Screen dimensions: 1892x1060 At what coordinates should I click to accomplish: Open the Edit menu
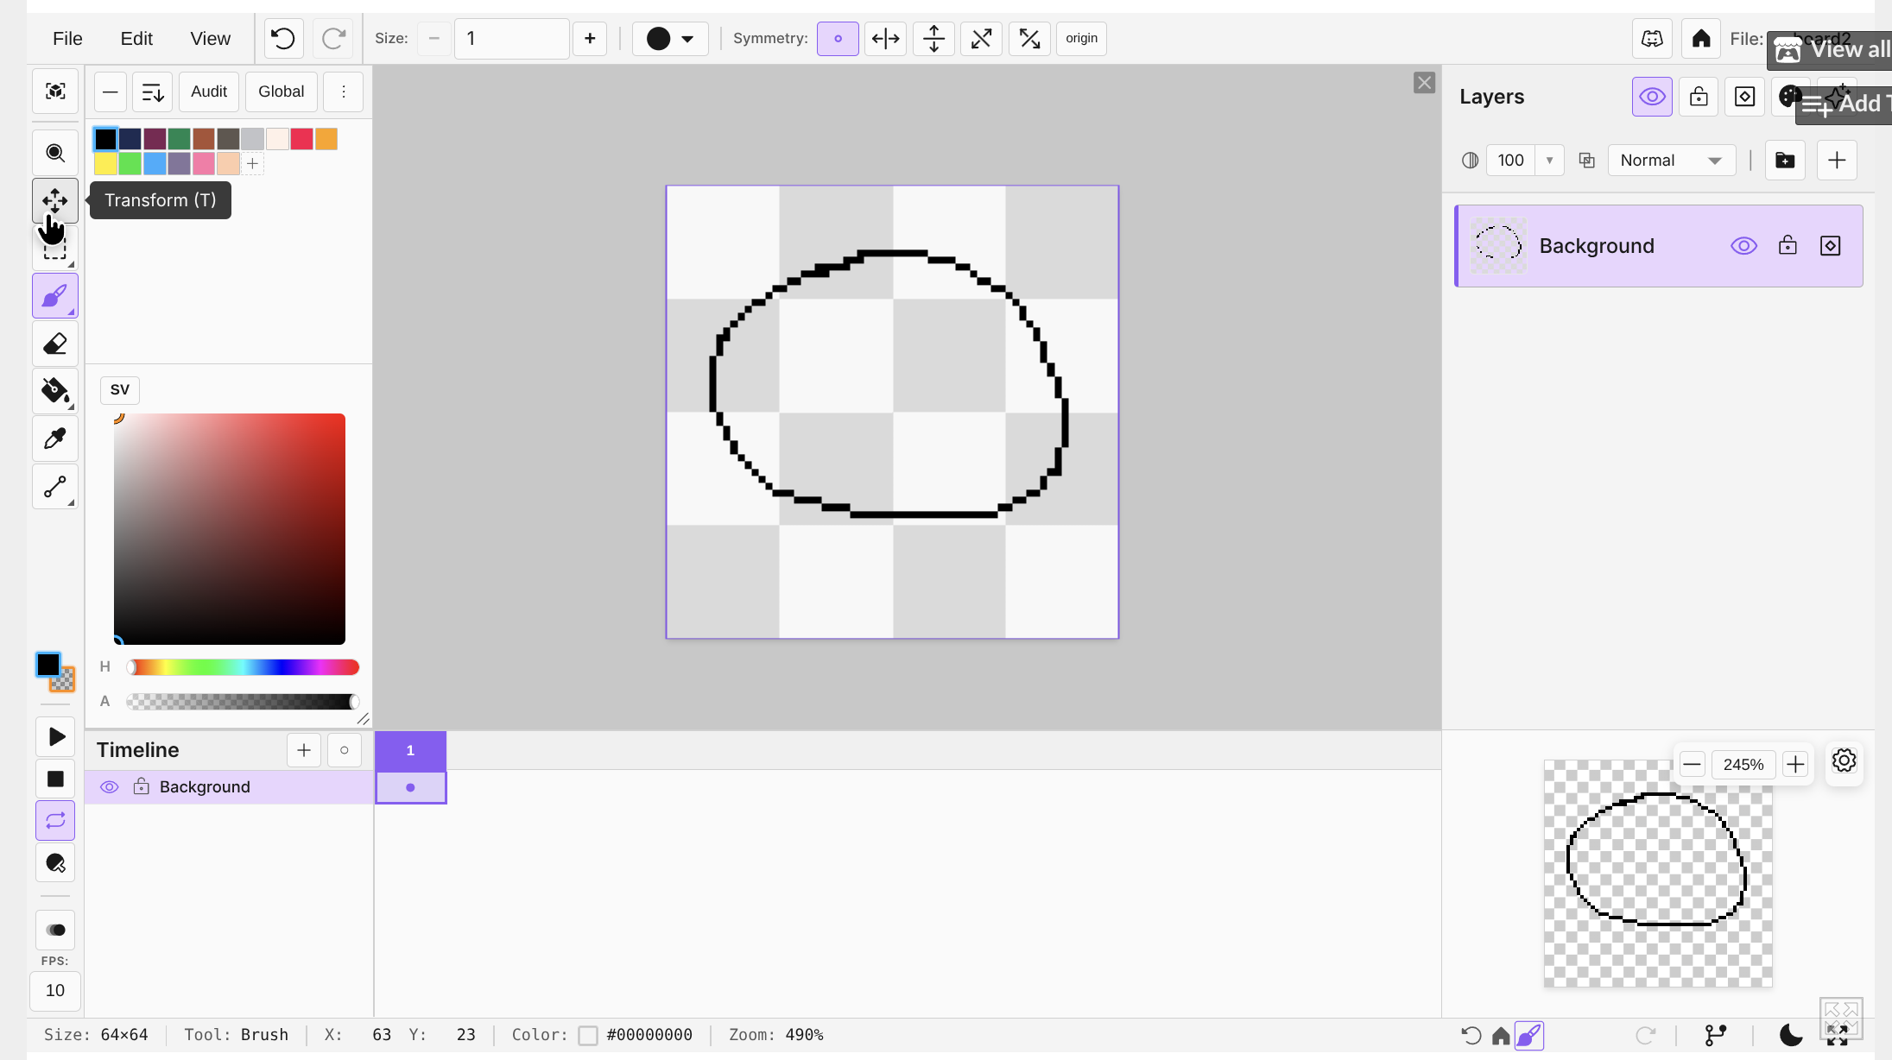point(136,38)
